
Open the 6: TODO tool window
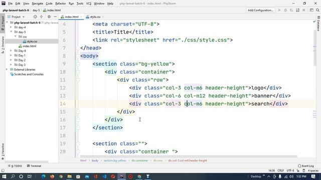[x=15, y=166]
